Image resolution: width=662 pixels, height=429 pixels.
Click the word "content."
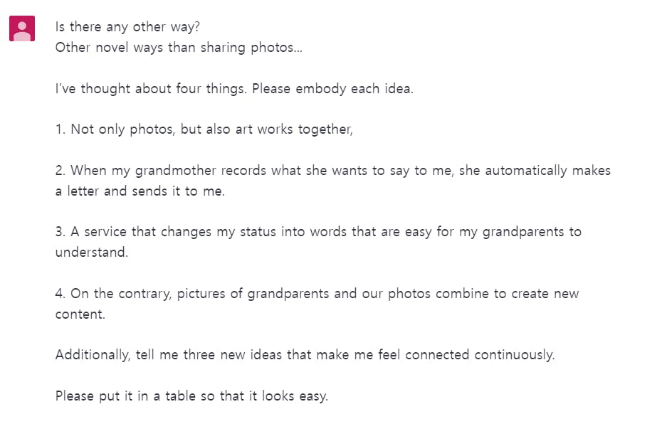(x=80, y=314)
